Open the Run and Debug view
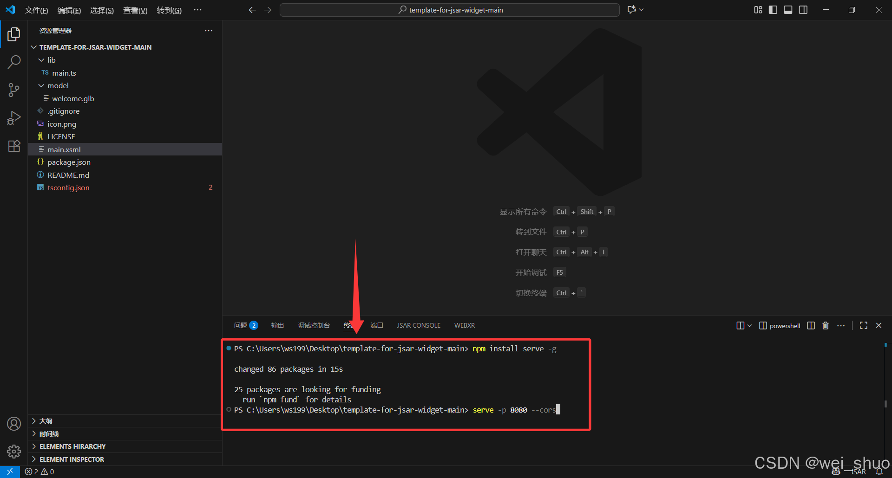Image resolution: width=892 pixels, height=478 pixels. click(14, 118)
